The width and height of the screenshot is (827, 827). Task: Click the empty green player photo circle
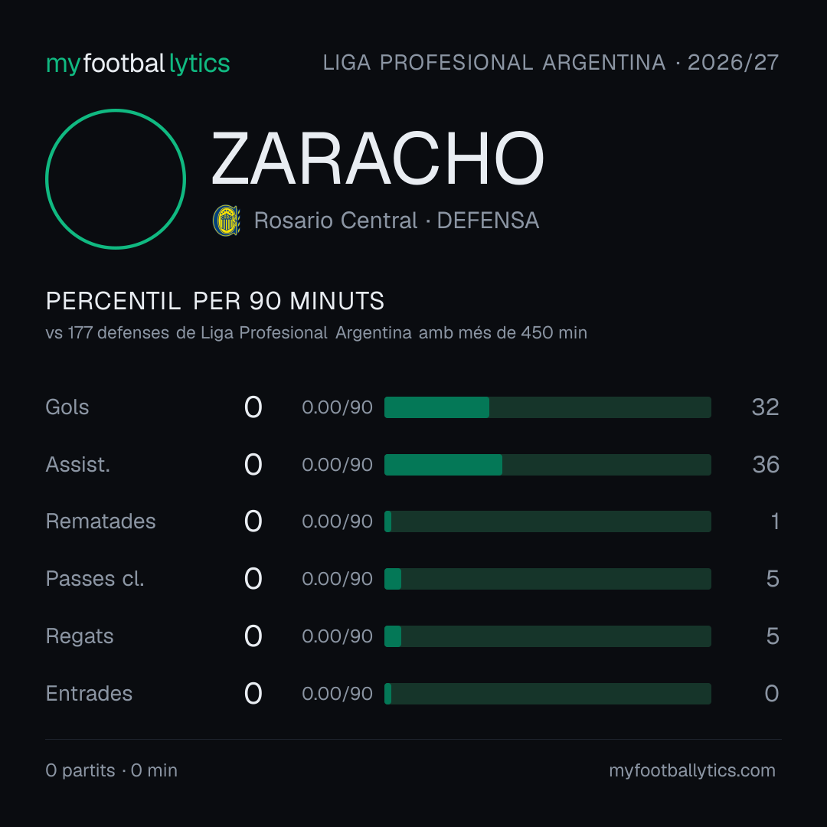tap(116, 178)
